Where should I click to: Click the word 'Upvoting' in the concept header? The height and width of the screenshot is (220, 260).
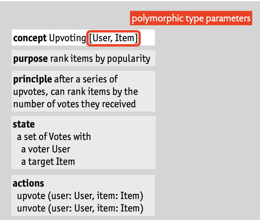(x=67, y=38)
